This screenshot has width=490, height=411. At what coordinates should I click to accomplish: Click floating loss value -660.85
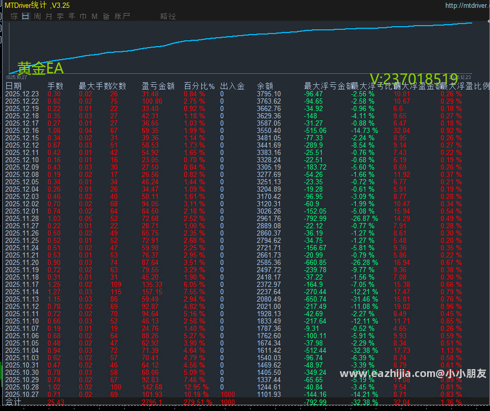[315, 263]
